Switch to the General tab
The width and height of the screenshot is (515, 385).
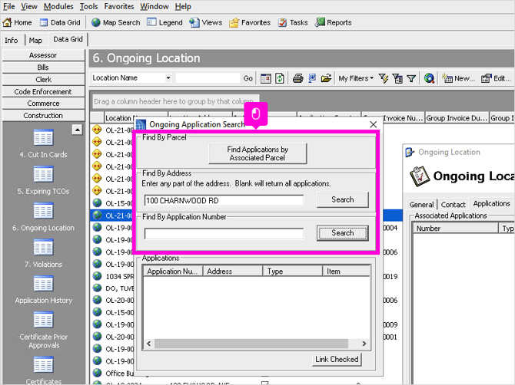[421, 205]
